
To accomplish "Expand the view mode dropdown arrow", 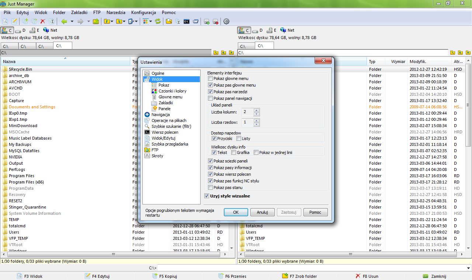I will (x=150, y=21).
